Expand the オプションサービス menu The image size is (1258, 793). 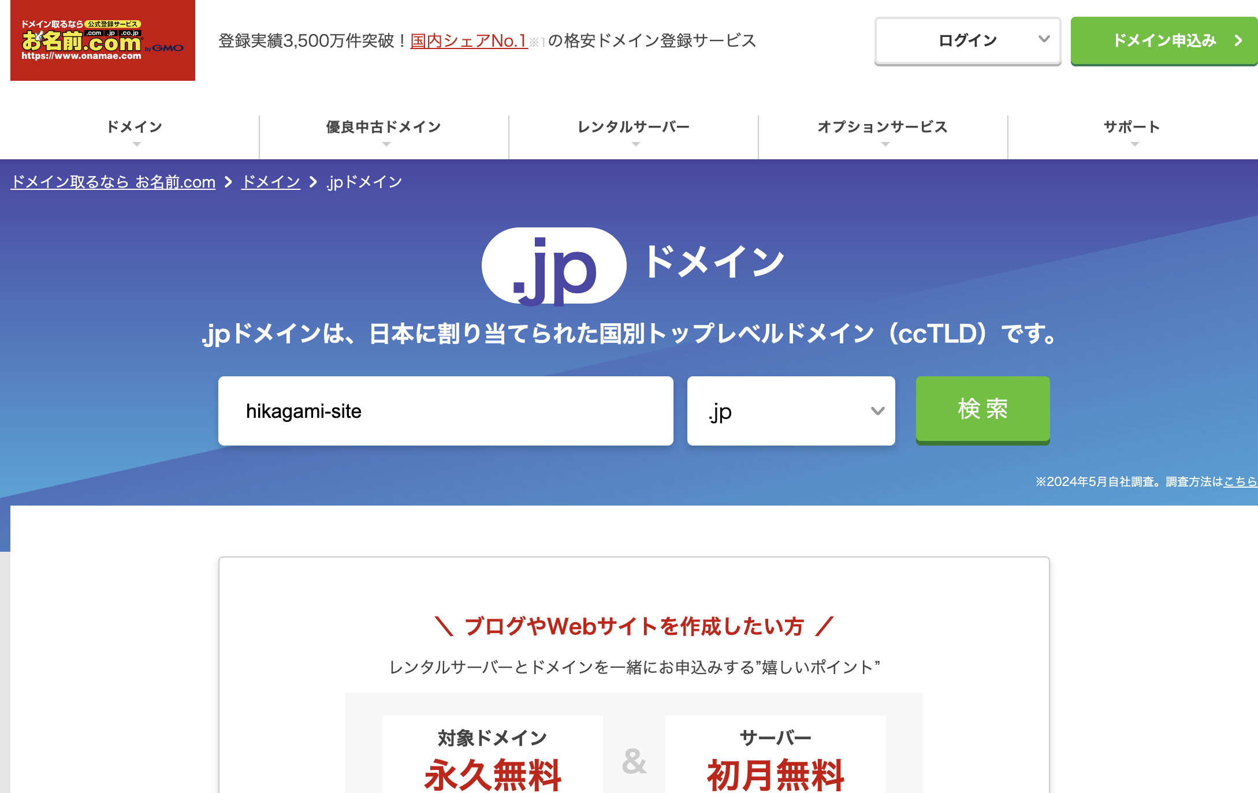tap(882, 128)
